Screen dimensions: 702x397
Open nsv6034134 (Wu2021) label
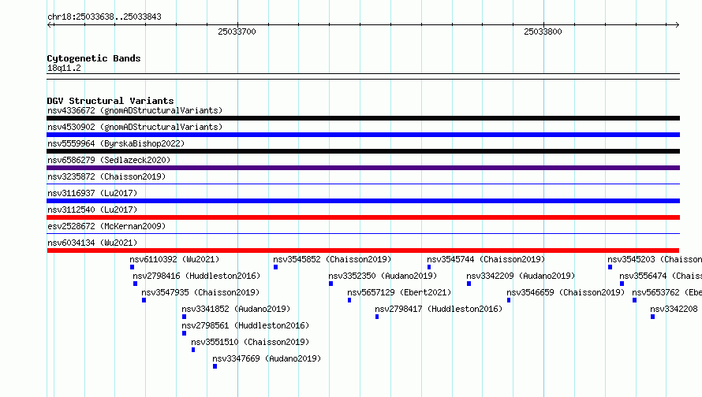[x=92, y=243]
